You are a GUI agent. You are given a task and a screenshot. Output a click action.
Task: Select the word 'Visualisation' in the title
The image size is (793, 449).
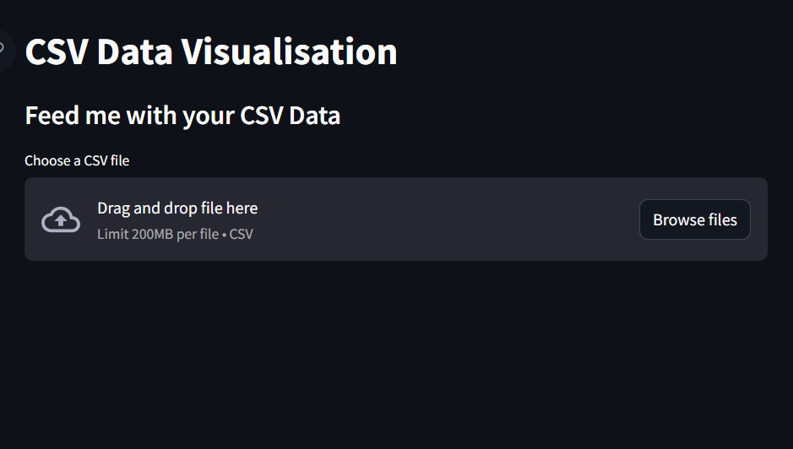point(290,51)
